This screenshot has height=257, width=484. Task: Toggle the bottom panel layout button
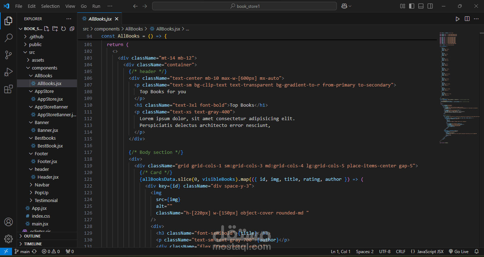pyautogui.click(x=421, y=6)
